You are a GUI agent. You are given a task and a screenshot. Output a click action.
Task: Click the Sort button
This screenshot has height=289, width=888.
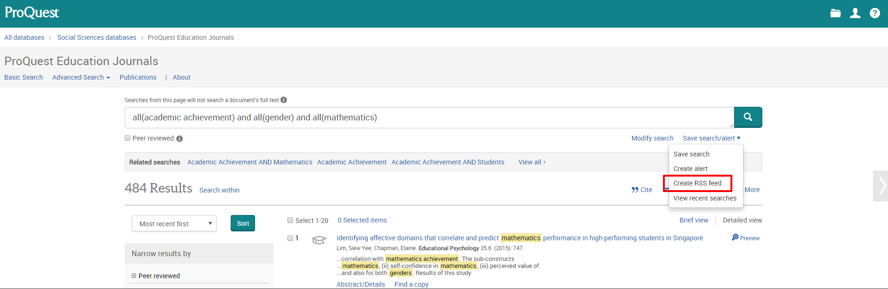243,223
